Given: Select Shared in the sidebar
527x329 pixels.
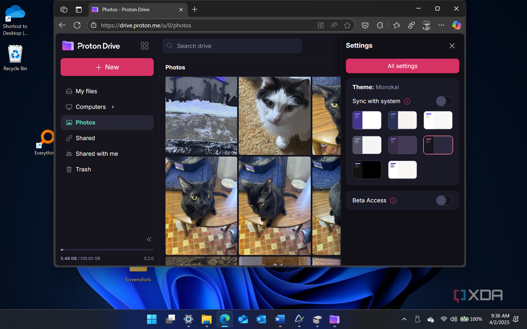Looking at the screenshot, I should 107,138.
